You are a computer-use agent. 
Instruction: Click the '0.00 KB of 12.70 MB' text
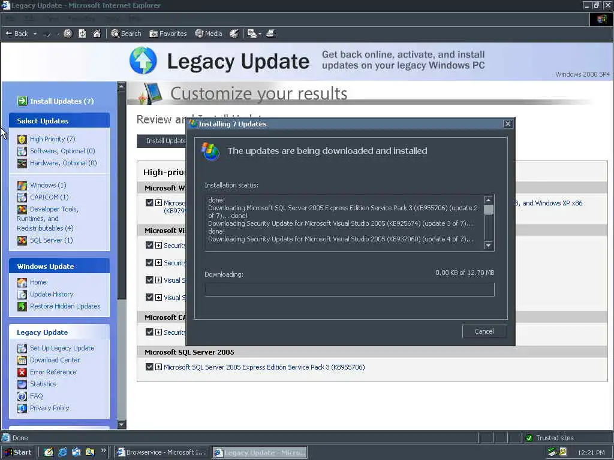click(465, 273)
